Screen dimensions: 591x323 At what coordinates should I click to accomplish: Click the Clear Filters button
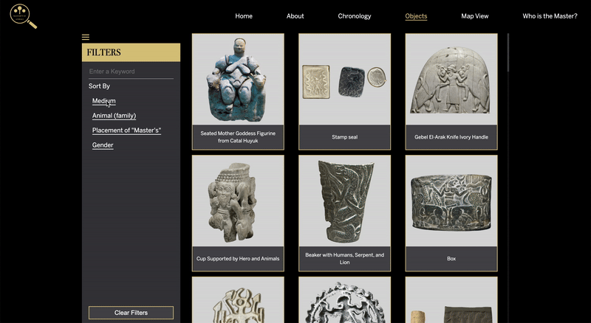(x=131, y=313)
